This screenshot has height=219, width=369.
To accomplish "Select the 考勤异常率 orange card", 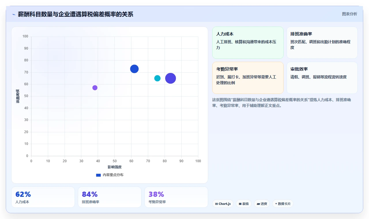I will tap(248, 78).
